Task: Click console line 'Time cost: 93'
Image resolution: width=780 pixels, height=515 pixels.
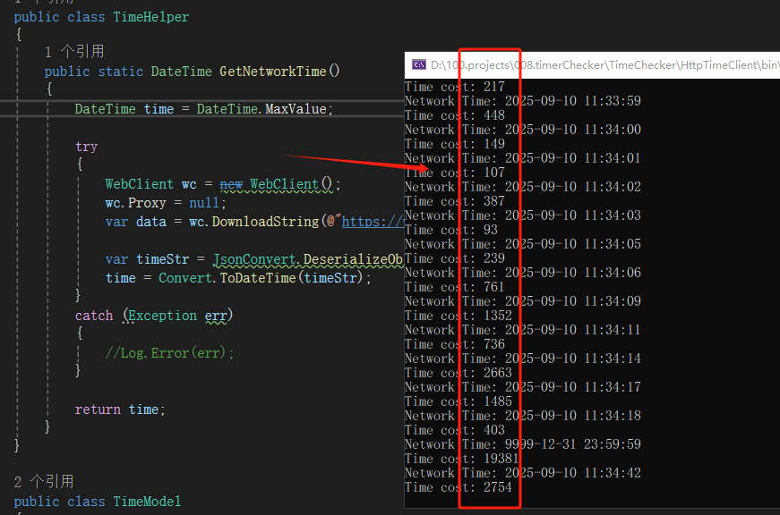Action: [x=451, y=230]
